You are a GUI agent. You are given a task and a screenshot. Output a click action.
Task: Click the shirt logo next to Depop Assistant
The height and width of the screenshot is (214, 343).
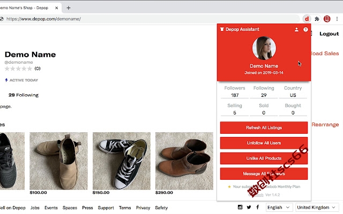click(x=222, y=29)
